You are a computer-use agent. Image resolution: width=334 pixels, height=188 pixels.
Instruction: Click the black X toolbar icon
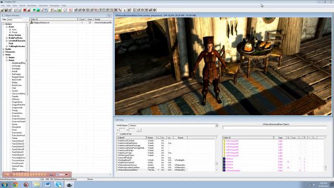tap(116, 10)
